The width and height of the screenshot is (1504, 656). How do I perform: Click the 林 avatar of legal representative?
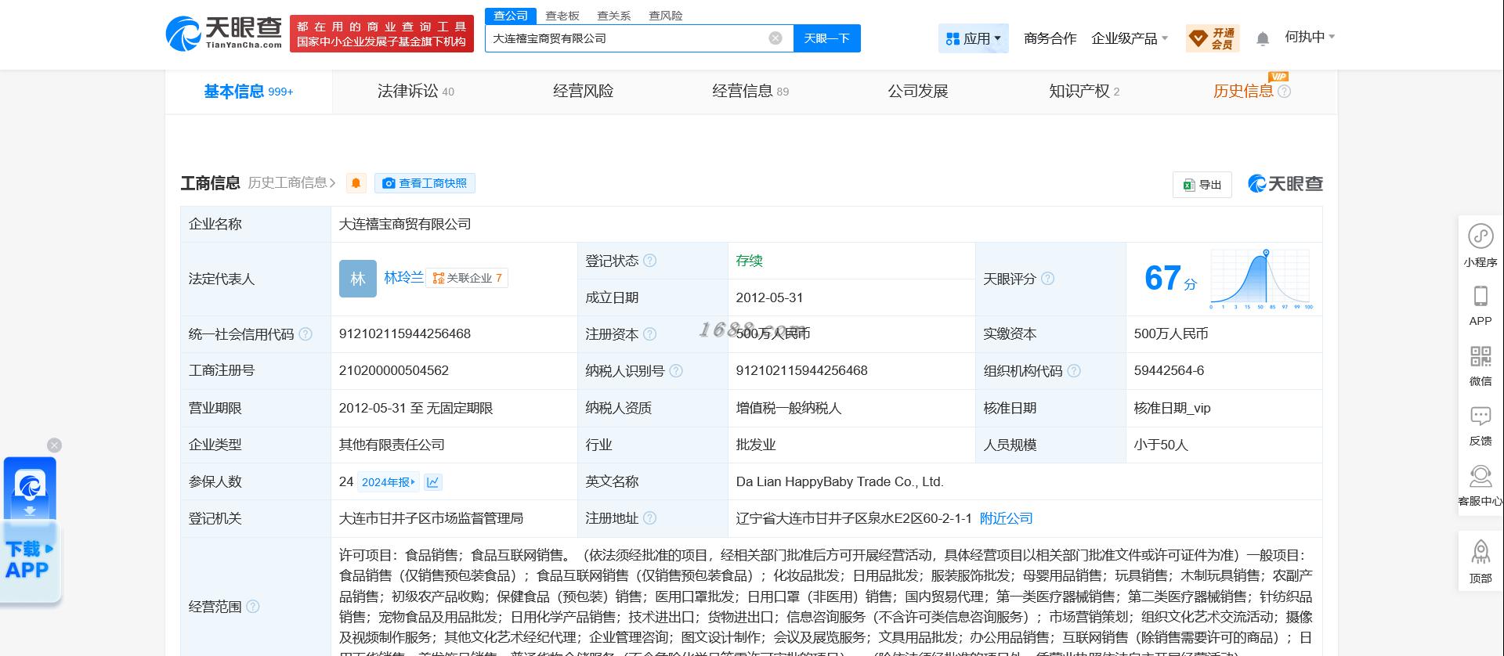point(358,279)
